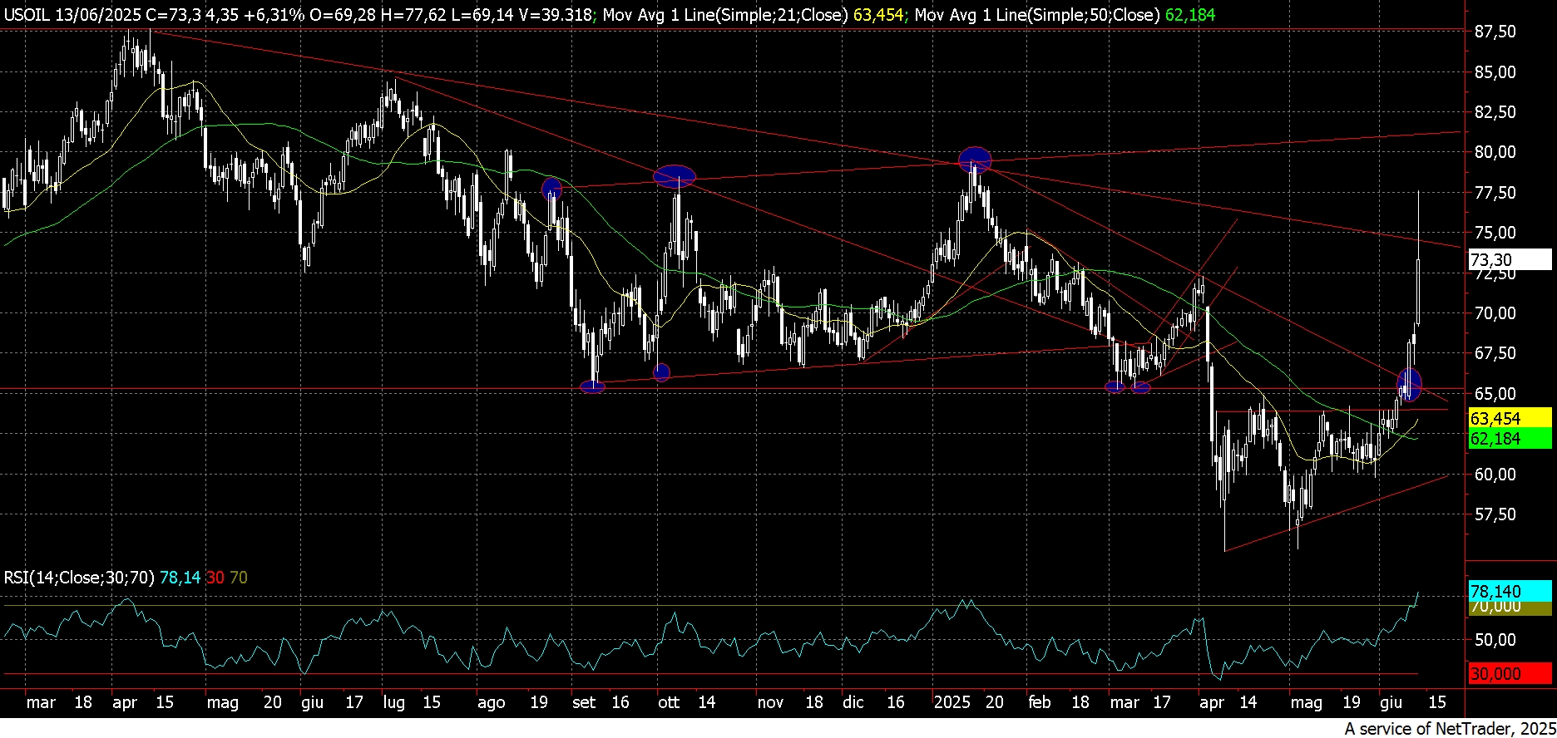Click the 'lug' month label on time axis

pos(394,702)
